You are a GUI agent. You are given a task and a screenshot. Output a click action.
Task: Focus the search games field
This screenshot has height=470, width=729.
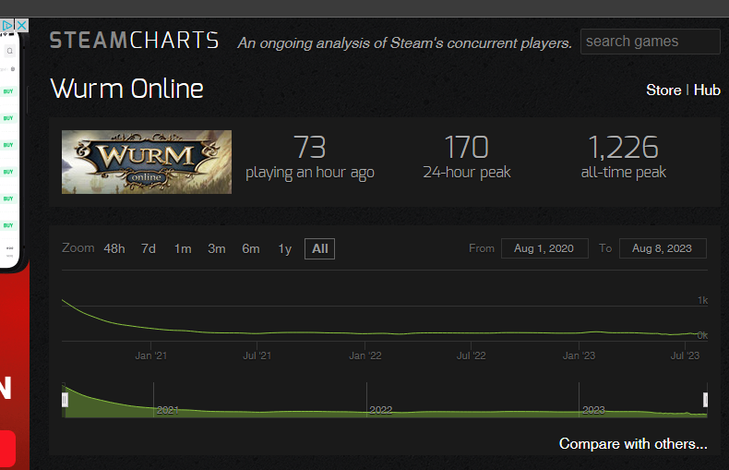(x=650, y=42)
